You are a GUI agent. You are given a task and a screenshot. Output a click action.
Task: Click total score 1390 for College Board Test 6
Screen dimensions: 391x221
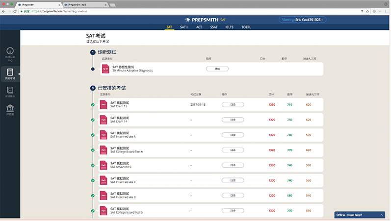click(272, 150)
